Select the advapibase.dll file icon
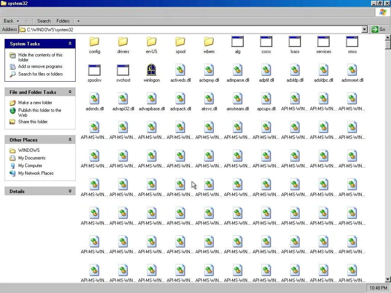391x293 pixels. click(152, 99)
